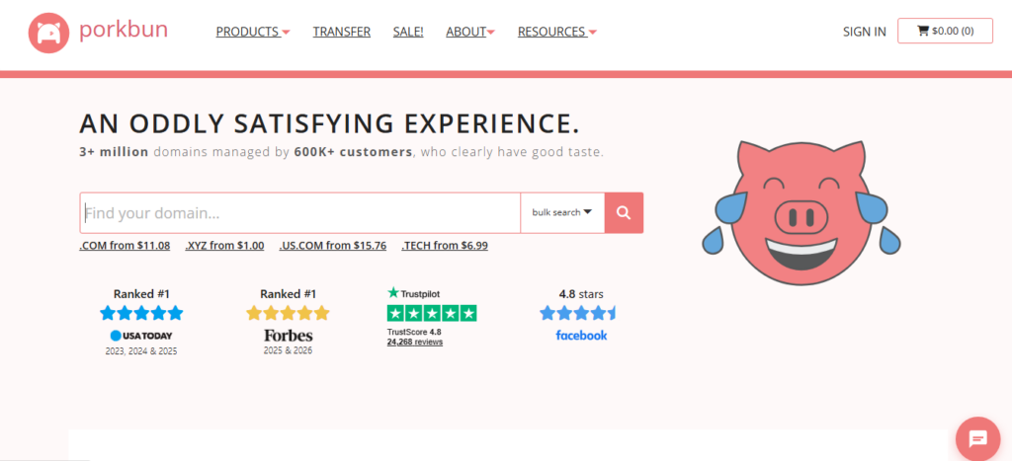1012x461 pixels.
Task: Click the Facebook logo under 4.8 stars
Action: click(x=581, y=336)
